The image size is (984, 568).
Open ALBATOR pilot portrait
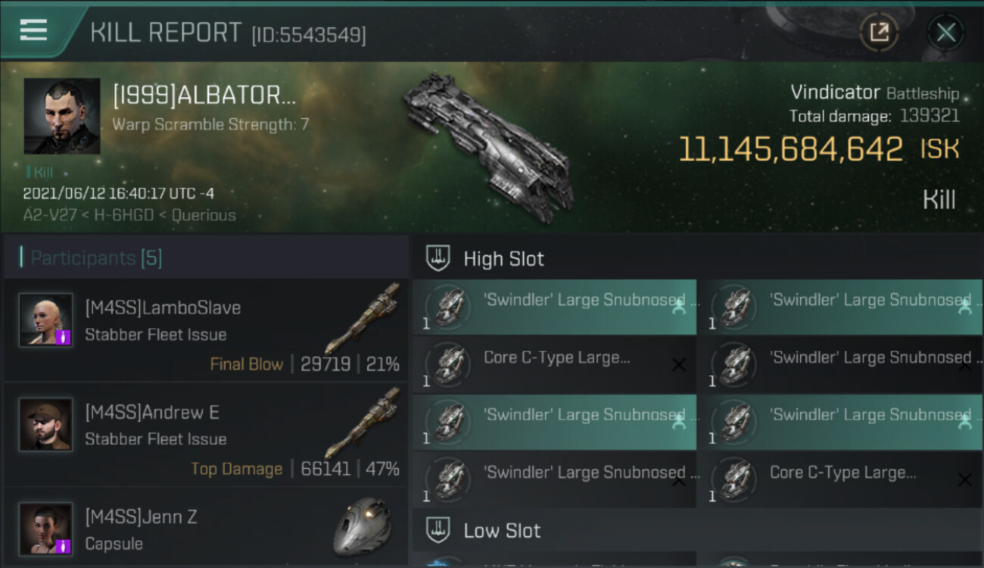coord(62,116)
